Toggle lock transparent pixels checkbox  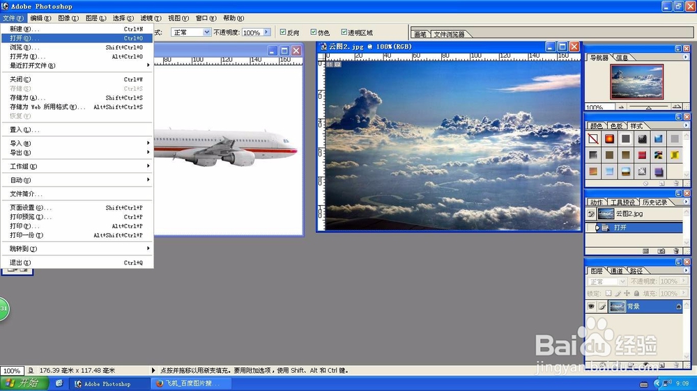click(x=608, y=294)
